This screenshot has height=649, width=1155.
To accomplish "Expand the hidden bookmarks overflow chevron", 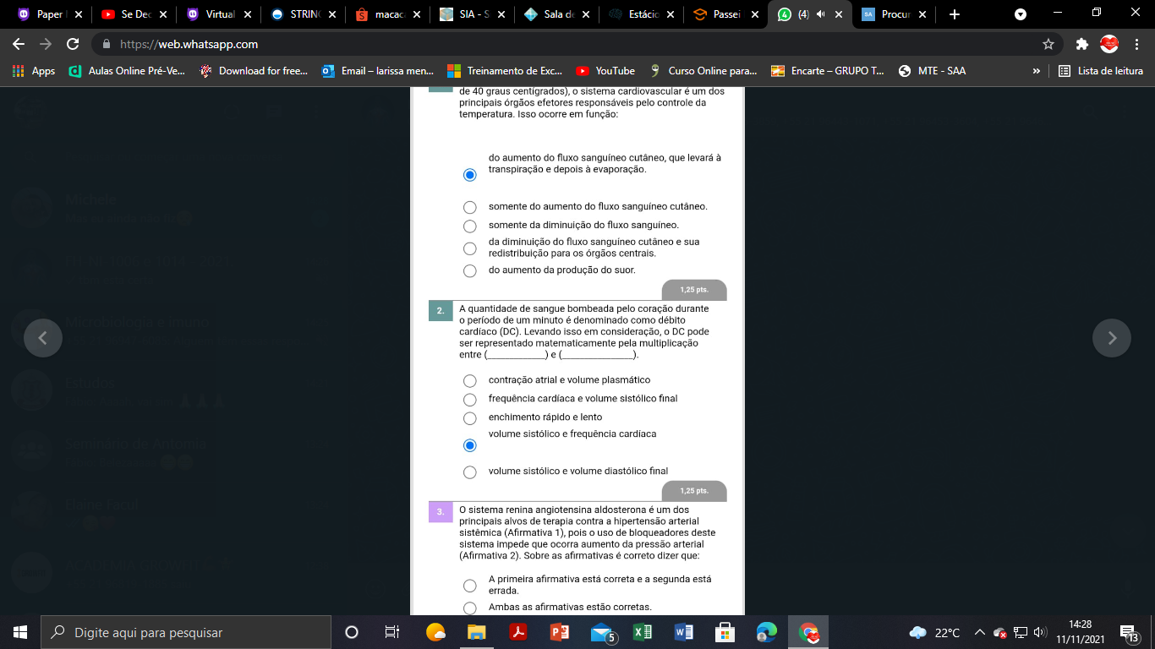I will 1037,71.
